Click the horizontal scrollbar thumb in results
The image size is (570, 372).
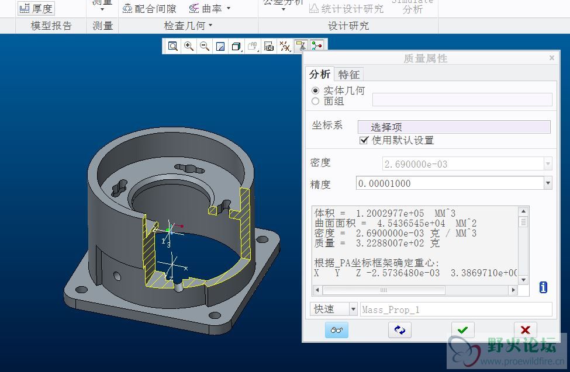pyautogui.click(x=384, y=290)
